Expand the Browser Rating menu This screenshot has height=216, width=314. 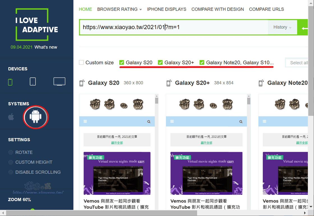click(x=119, y=9)
